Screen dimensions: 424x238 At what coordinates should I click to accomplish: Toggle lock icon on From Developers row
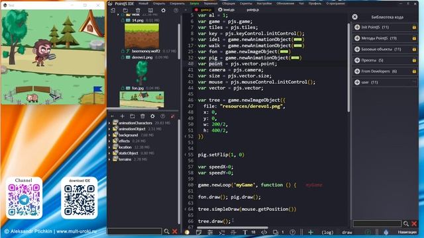(414, 71)
